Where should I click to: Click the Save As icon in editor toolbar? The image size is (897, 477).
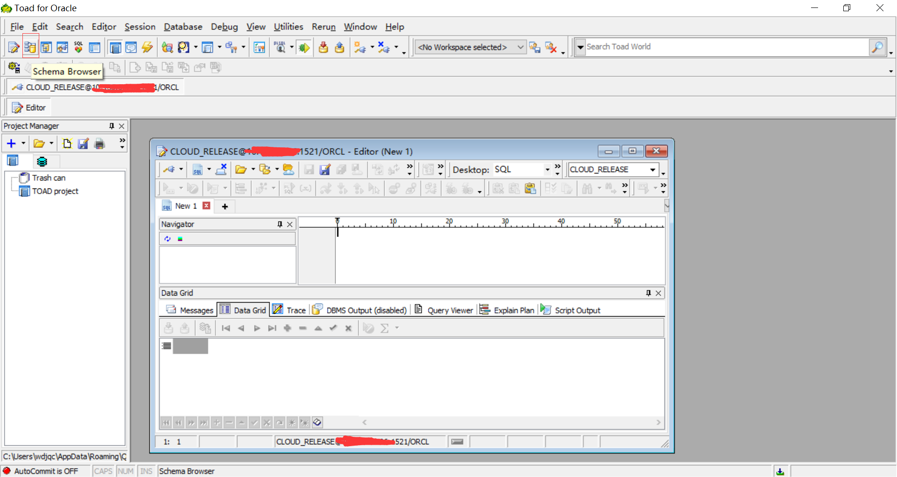click(x=325, y=170)
